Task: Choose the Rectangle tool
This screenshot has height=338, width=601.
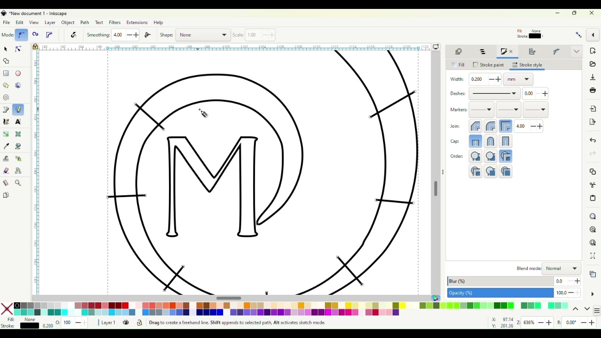Action: click(x=6, y=74)
